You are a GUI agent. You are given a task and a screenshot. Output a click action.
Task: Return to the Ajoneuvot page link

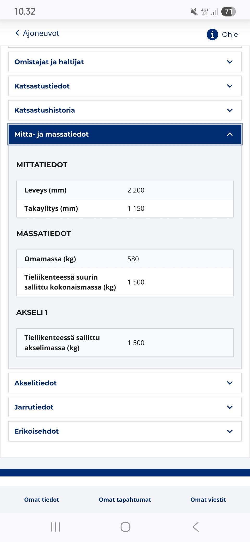pos(41,33)
